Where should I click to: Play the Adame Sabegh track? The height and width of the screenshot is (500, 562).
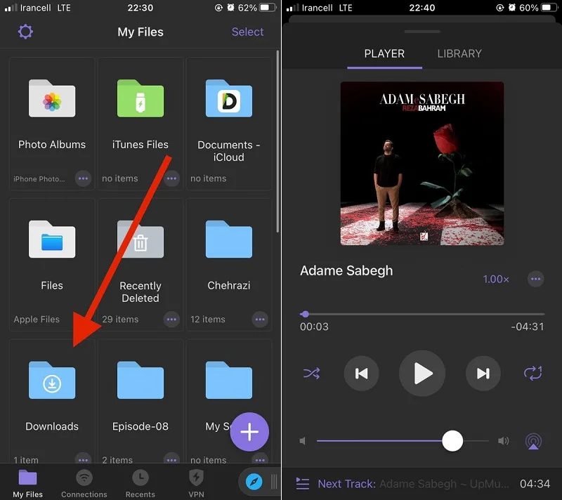[422, 373]
